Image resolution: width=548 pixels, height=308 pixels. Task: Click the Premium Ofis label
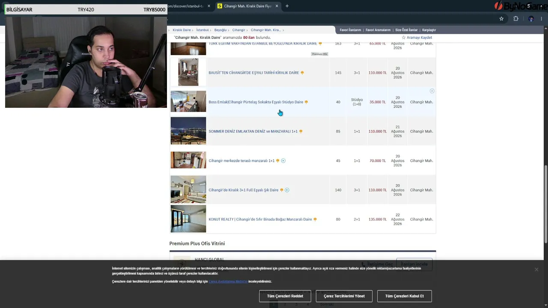click(x=319, y=54)
